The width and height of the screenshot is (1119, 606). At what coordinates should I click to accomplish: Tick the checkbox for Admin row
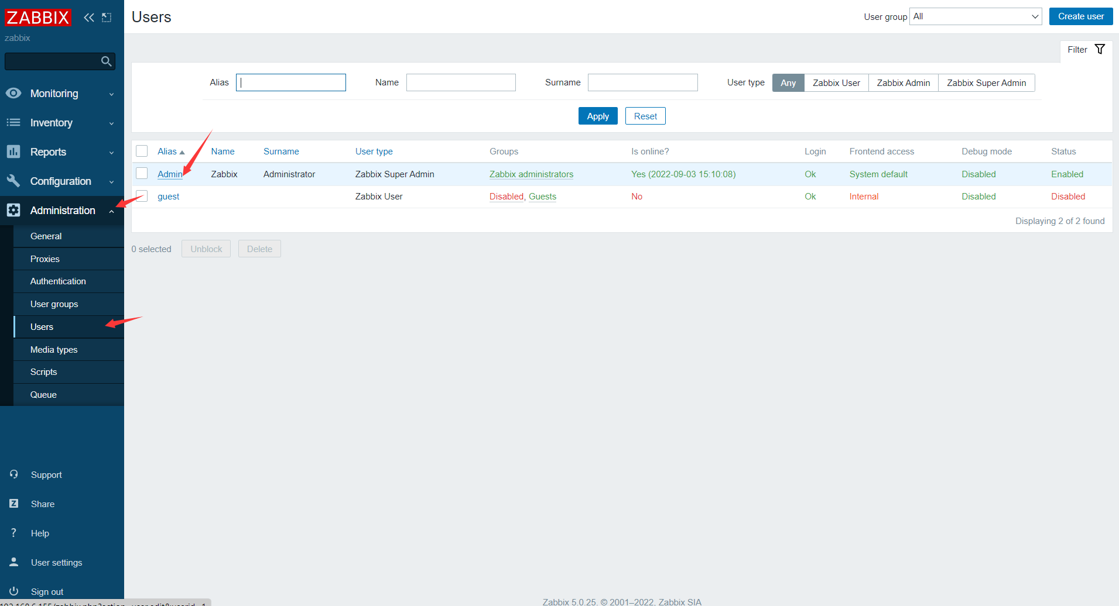pos(142,173)
